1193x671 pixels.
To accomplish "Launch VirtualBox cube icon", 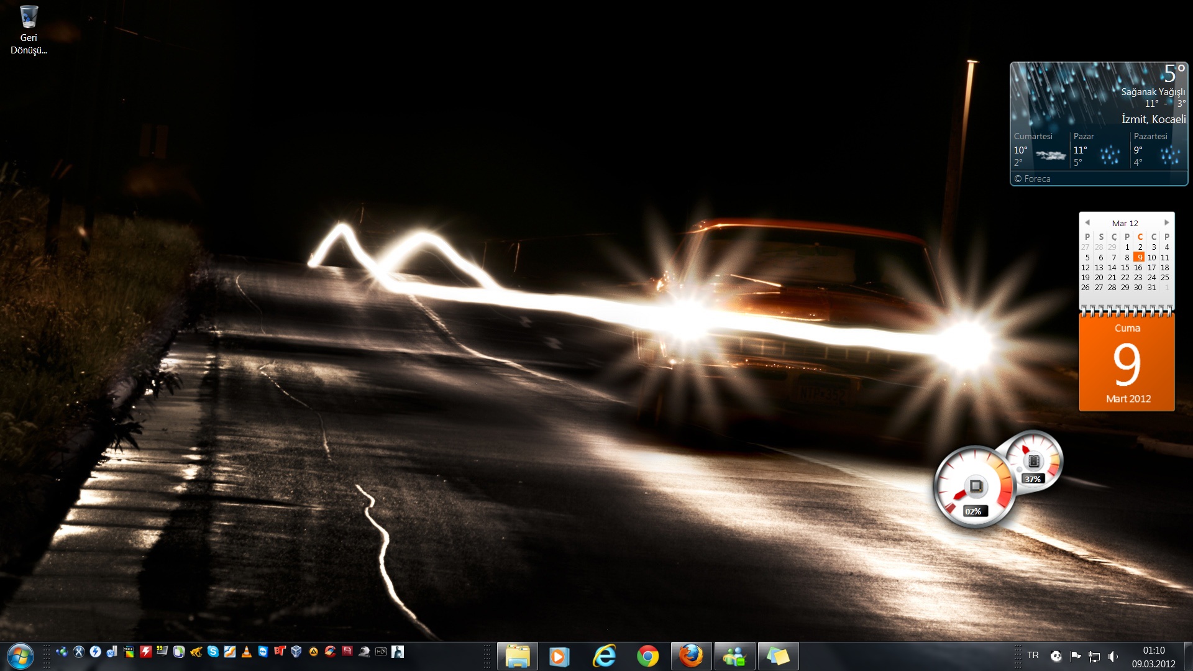I will click(296, 651).
